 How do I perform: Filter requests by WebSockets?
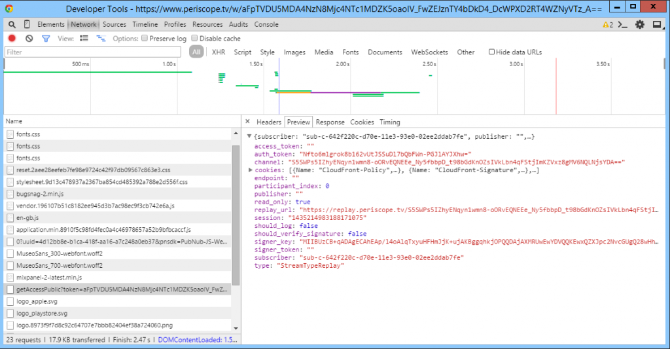429,52
